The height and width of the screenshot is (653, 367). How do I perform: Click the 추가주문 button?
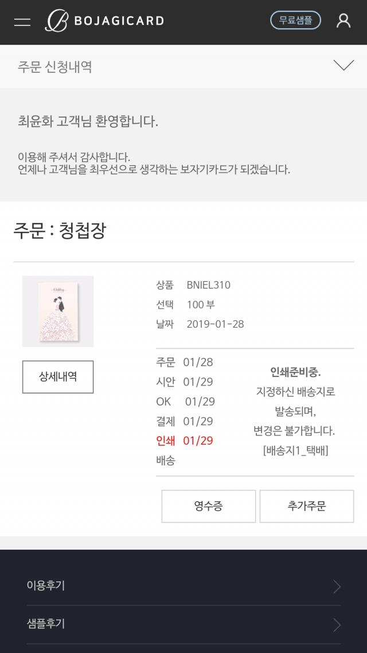pos(307,506)
